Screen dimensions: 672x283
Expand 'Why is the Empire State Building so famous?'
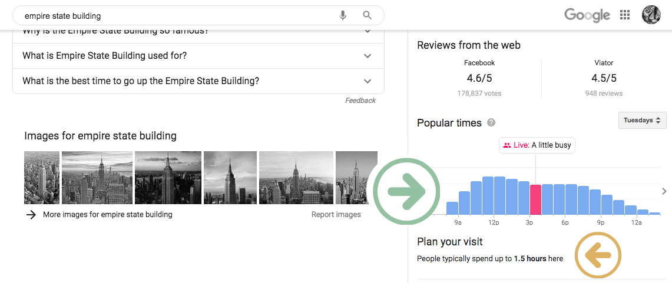(x=198, y=34)
